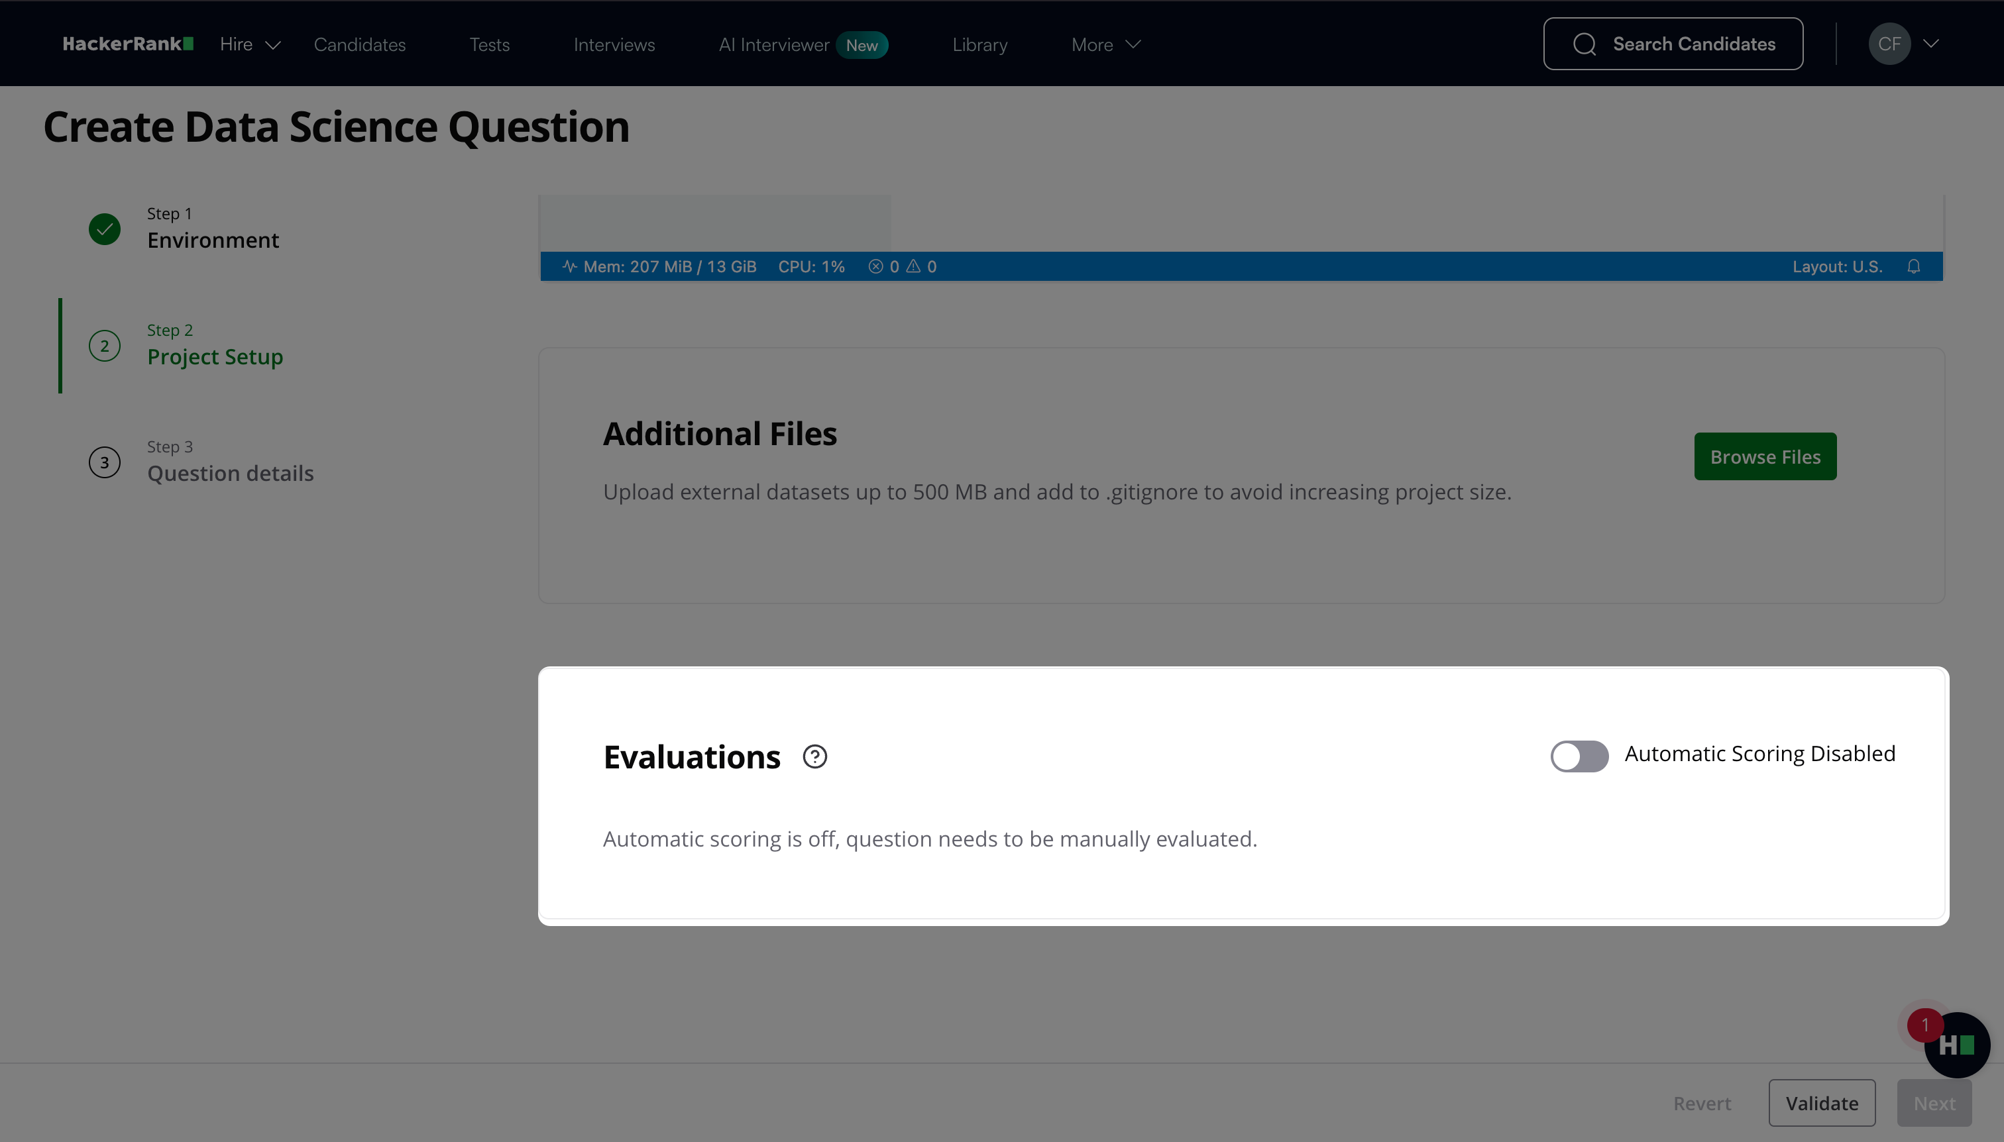This screenshot has width=2004, height=1142.
Task: Click the Evaluations help question-mark icon
Action: (x=814, y=757)
